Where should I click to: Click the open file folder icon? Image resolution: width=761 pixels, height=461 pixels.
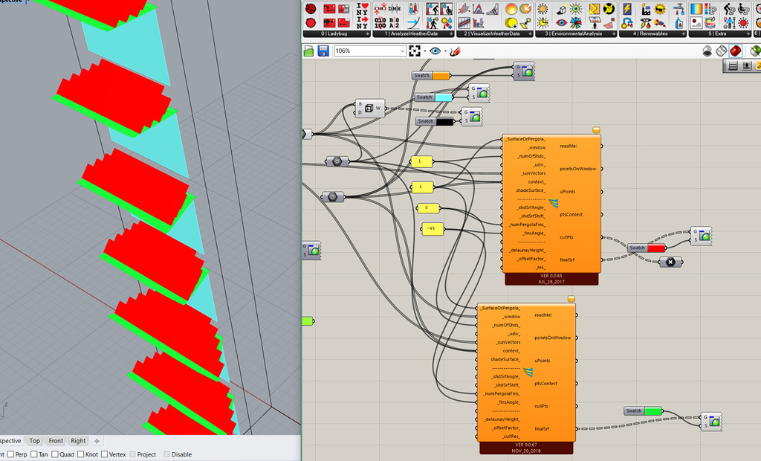click(x=308, y=51)
